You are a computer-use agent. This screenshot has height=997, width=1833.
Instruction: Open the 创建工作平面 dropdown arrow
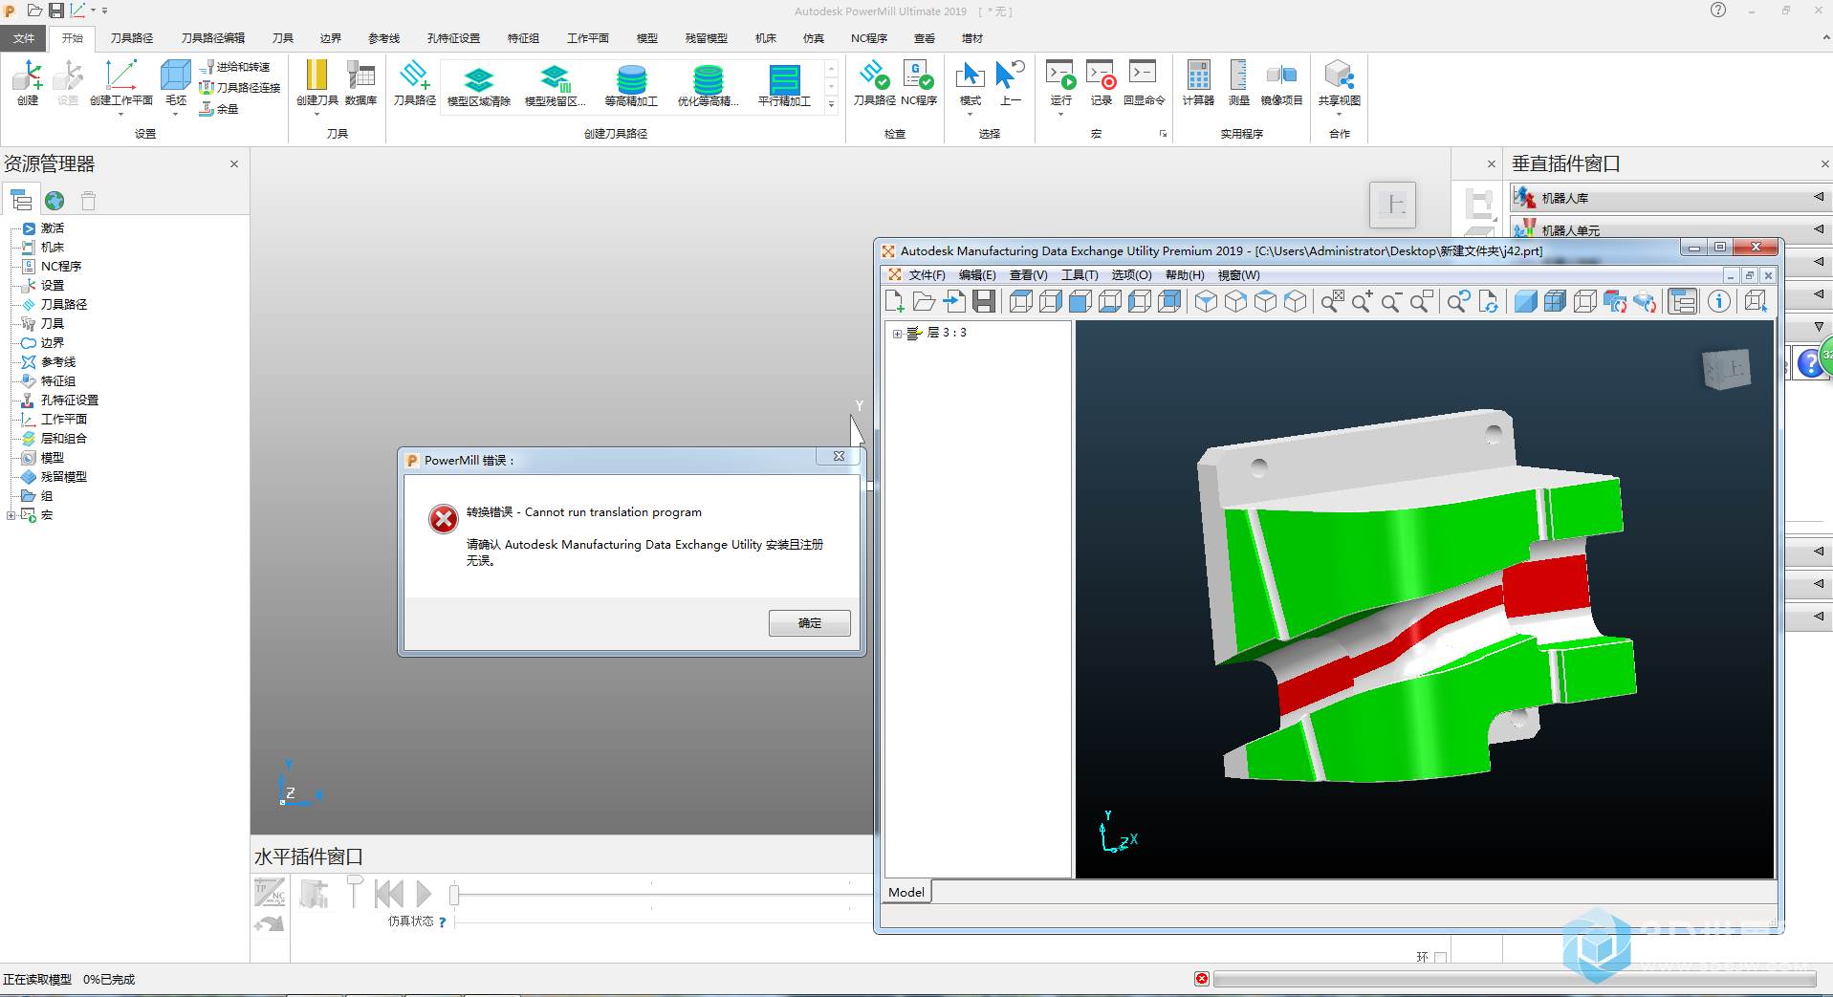pos(120,115)
